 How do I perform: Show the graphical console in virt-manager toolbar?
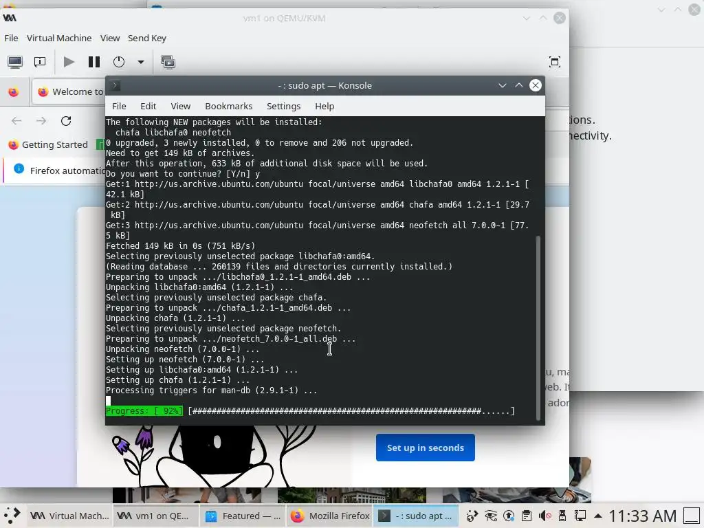(15, 62)
